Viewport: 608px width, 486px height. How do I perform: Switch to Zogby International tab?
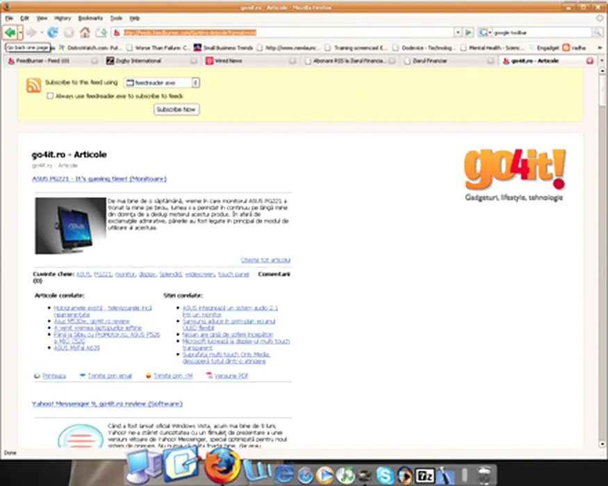tap(152, 61)
